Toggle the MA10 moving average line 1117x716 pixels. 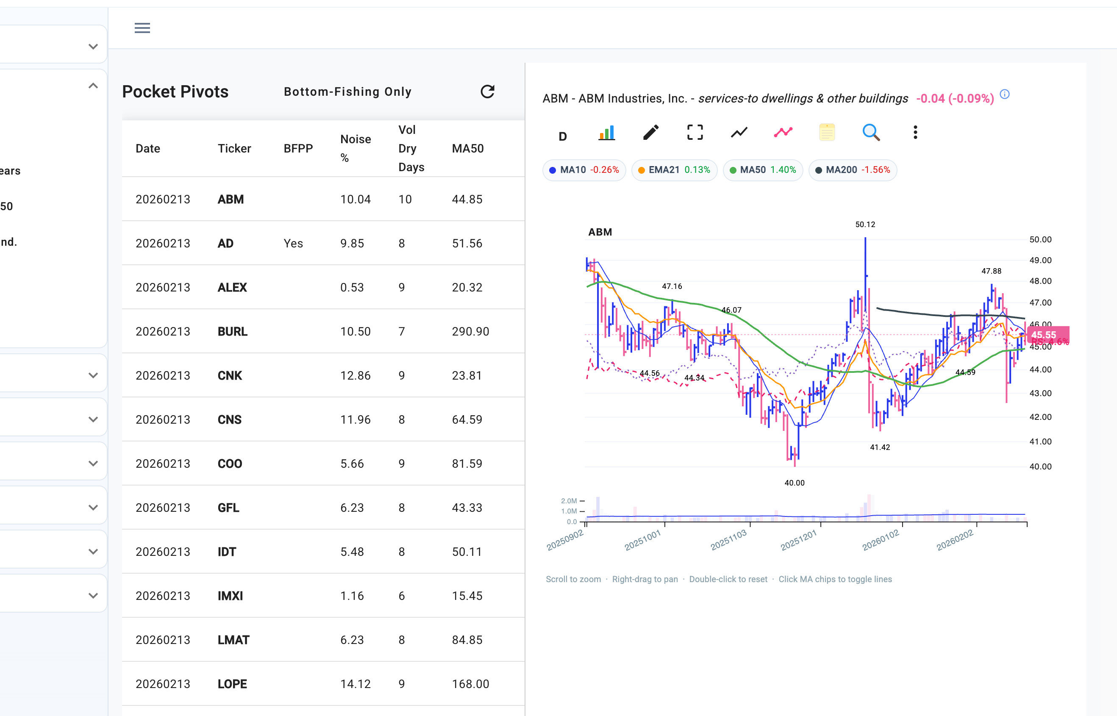pyautogui.click(x=584, y=170)
